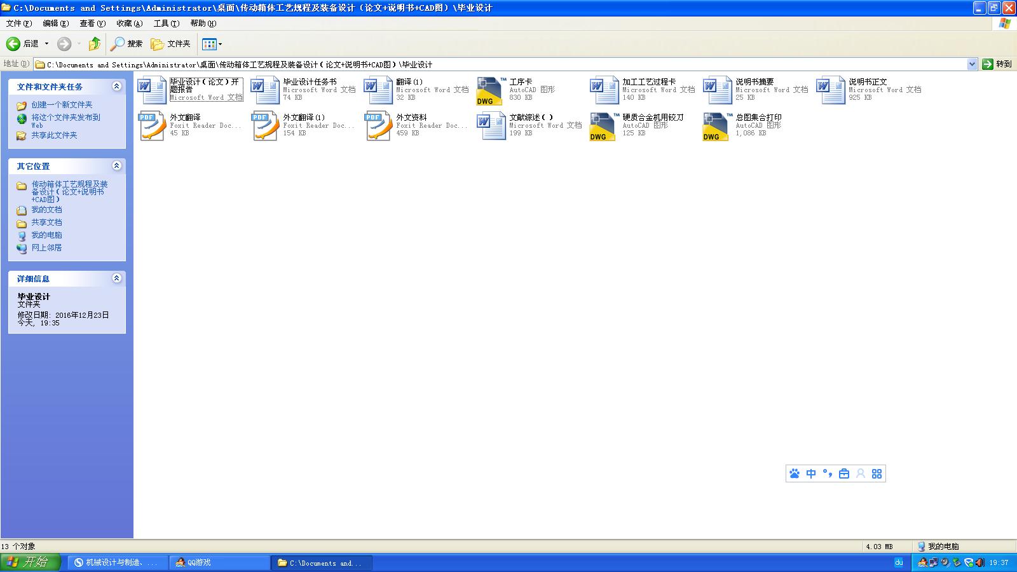
Task: Toggle punctuation mode on the input bar
Action: pyautogui.click(x=826, y=473)
